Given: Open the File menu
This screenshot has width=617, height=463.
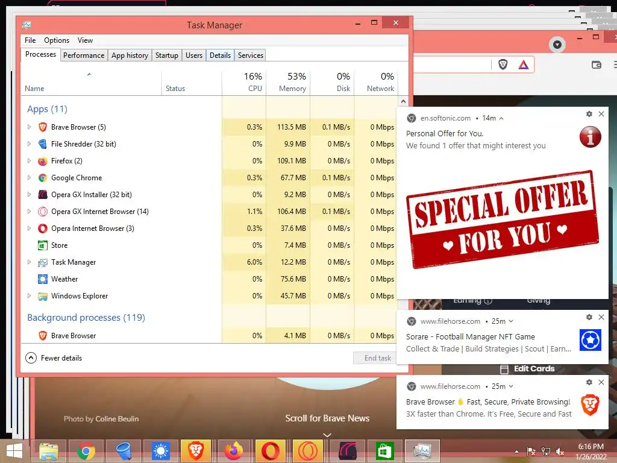Looking at the screenshot, I should [x=30, y=40].
